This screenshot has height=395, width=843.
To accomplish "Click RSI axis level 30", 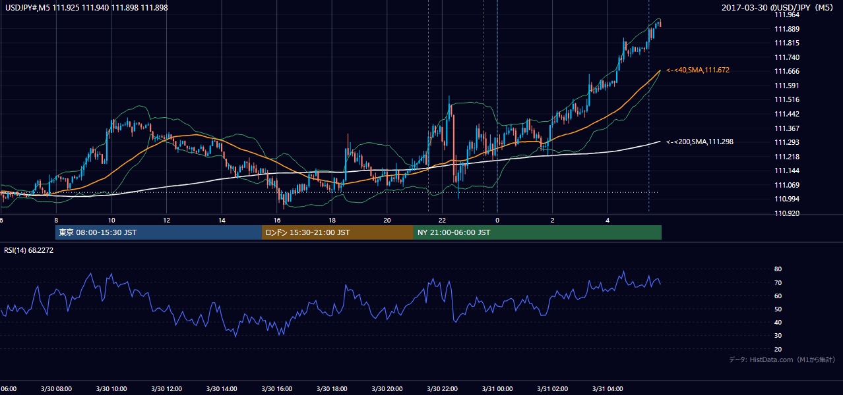I will (778, 336).
